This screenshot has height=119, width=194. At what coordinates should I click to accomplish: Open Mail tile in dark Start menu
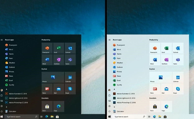[x=59, y=89]
